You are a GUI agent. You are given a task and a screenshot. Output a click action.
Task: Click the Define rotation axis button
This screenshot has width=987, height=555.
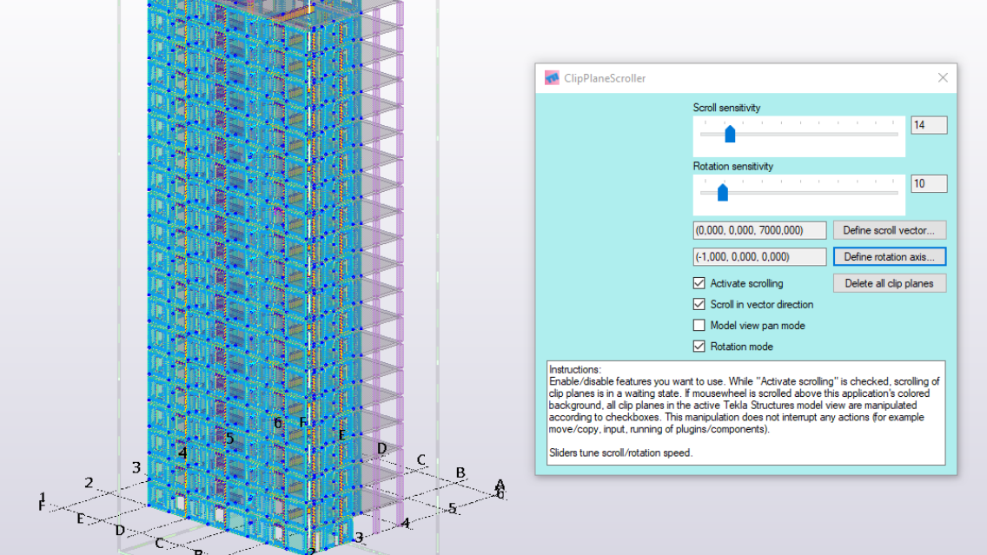click(889, 256)
